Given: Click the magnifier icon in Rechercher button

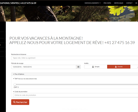Looking at the screenshot, I should coord(14,102).
